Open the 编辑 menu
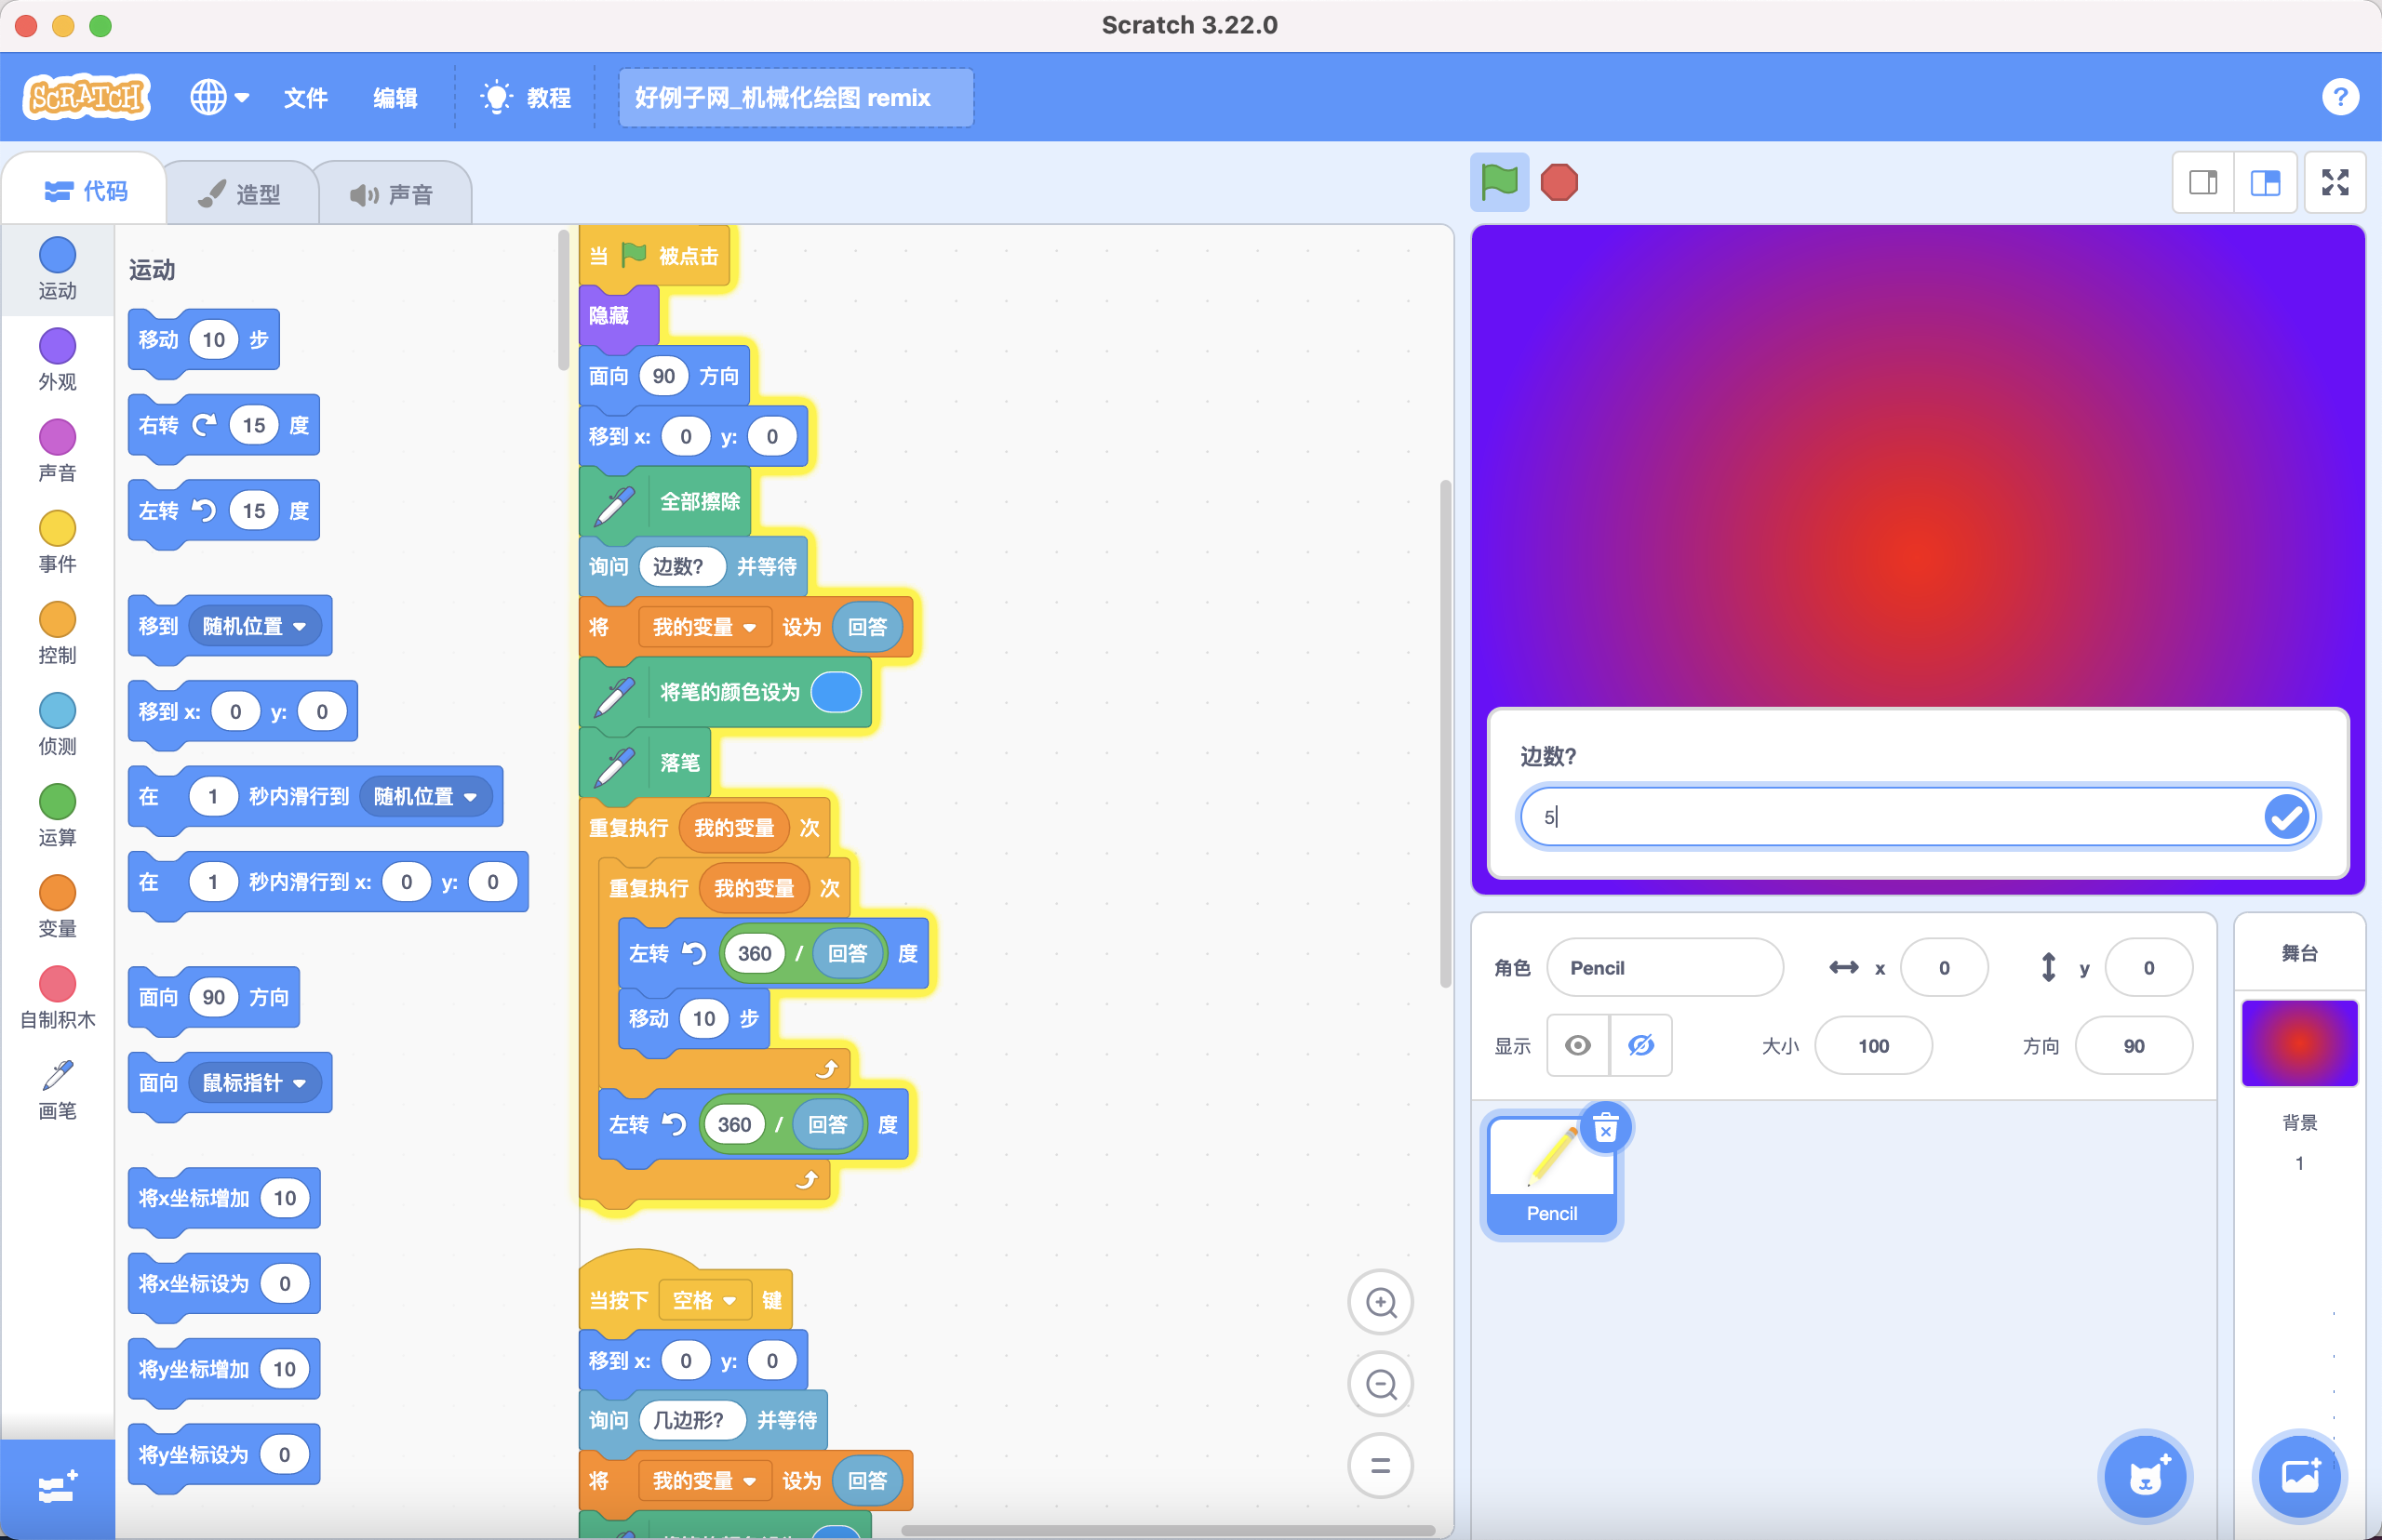The image size is (2382, 1540). pos(395,97)
